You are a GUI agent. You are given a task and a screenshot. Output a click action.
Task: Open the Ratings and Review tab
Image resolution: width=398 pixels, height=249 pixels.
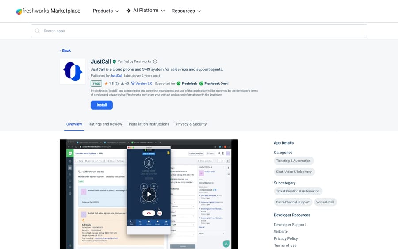(105, 124)
